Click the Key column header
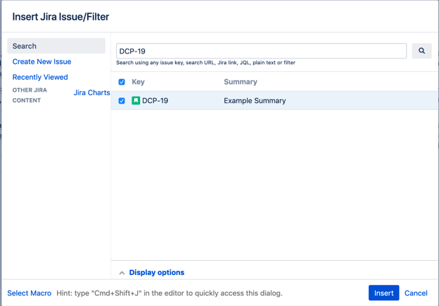This screenshot has height=306, width=439. click(138, 82)
